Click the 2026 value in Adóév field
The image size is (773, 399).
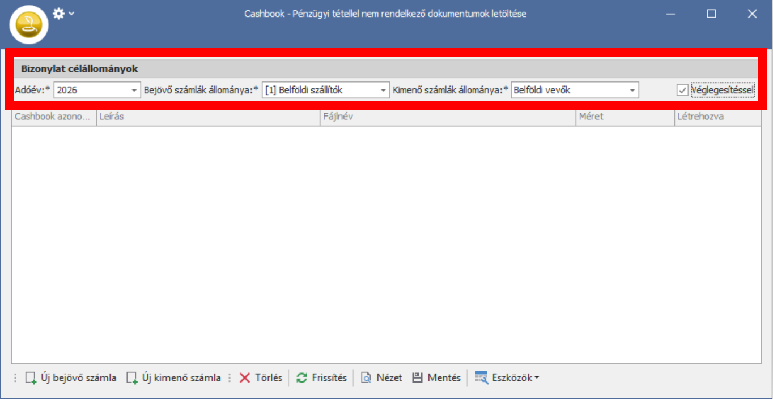67,91
